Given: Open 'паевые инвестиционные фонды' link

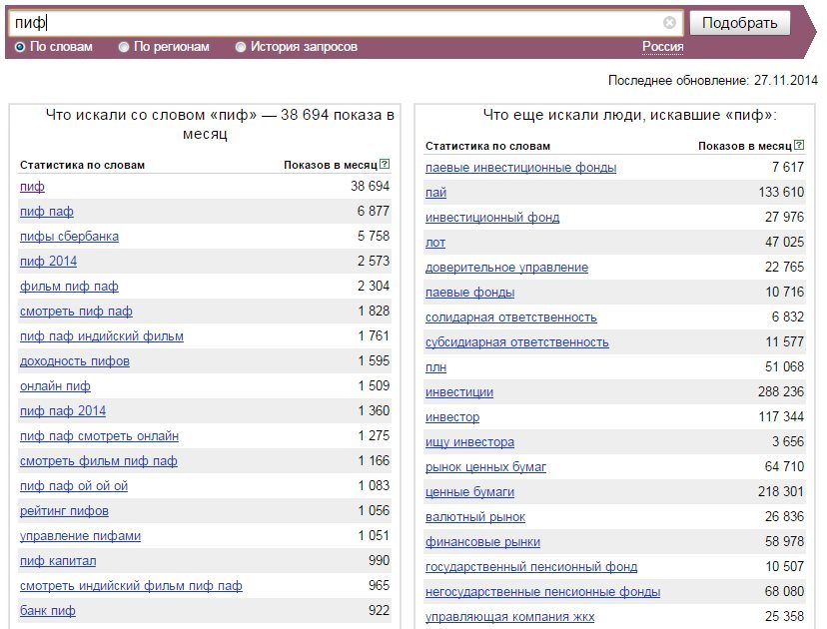Looking at the screenshot, I should (x=520, y=168).
